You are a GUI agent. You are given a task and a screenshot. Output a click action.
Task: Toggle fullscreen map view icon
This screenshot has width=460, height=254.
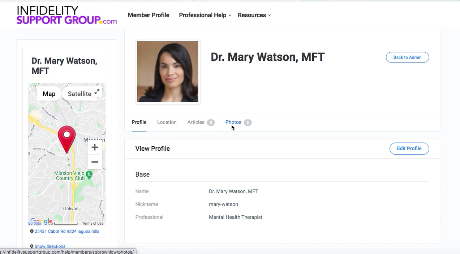coord(97,92)
